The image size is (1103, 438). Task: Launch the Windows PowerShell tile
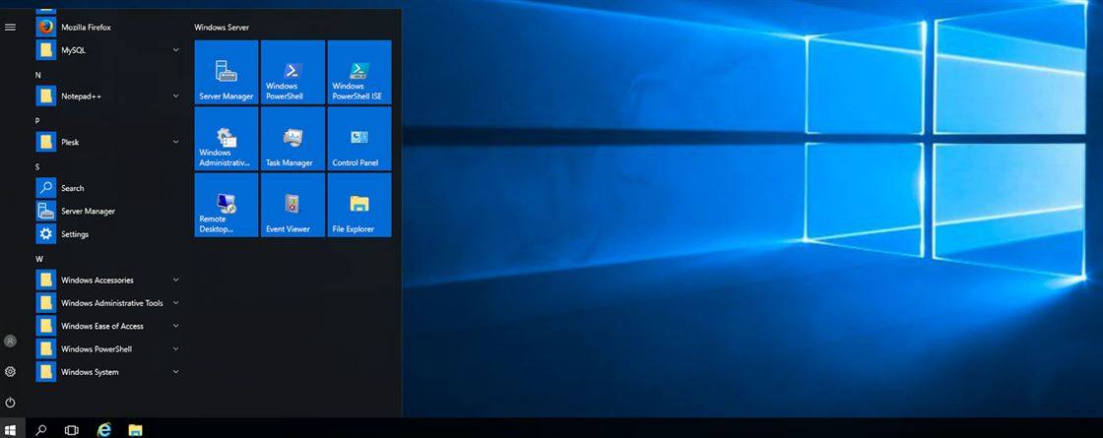tap(292, 73)
